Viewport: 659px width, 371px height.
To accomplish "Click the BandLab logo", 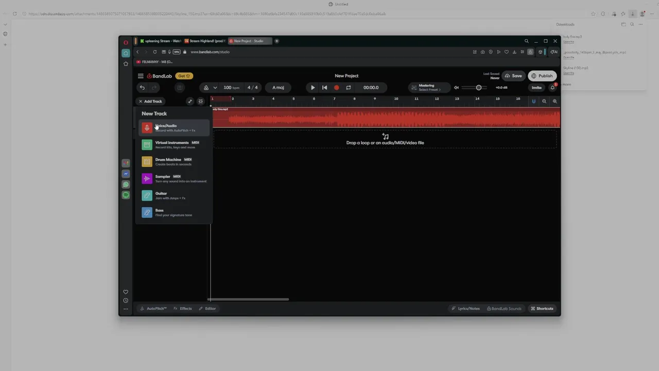I will (160, 76).
